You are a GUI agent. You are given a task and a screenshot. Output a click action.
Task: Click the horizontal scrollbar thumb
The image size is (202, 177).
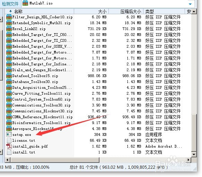pyautogui.click(x=55, y=160)
